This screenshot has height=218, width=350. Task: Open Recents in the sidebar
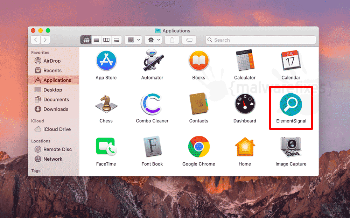54,71
